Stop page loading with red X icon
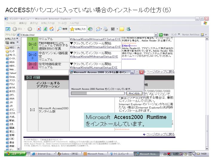The height and width of the screenshot is (161, 215). 39,29
